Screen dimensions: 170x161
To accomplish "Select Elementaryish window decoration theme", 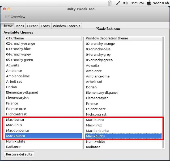I will tap(123, 98).
